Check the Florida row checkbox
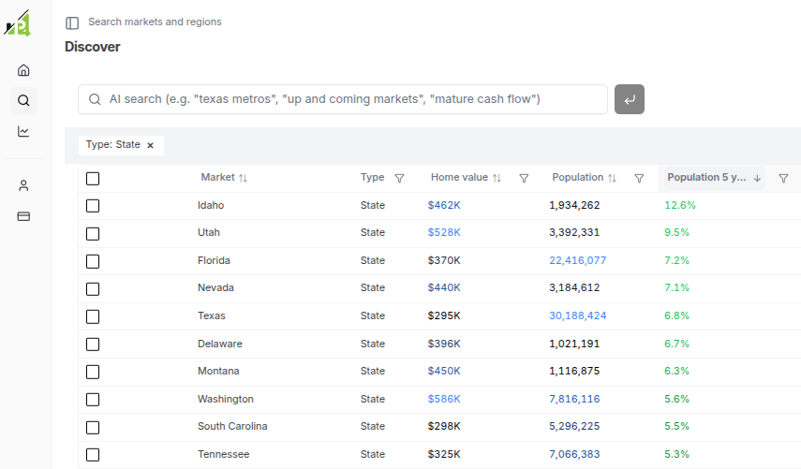 (x=93, y=261)
